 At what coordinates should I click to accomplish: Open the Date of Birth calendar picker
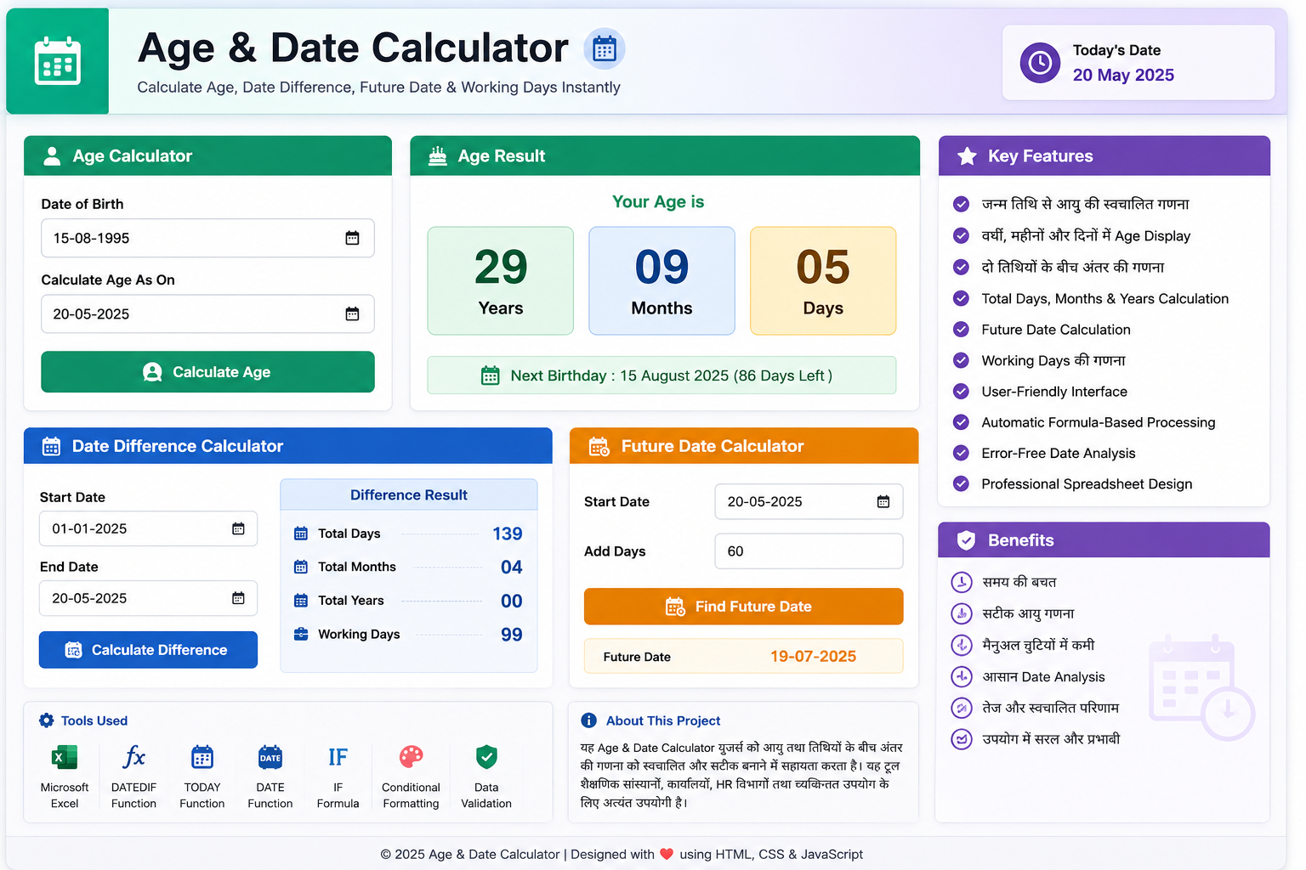(x=352, y=238)
